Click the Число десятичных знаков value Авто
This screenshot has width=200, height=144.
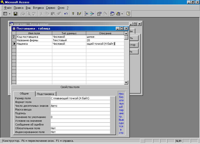click(80, 106)
